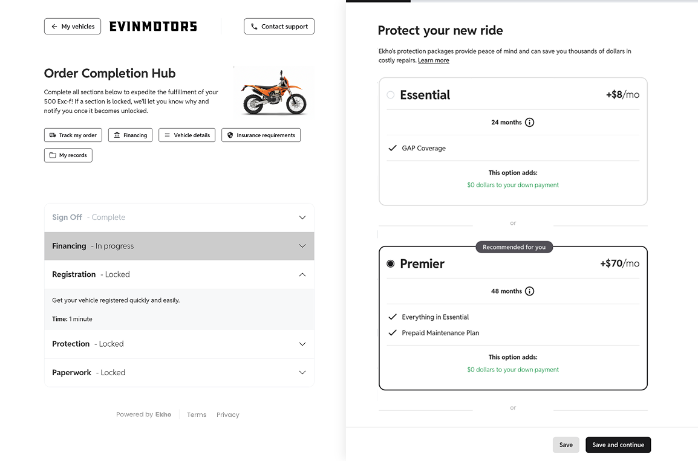Viewport: 698px width, 461px height.
Task: Click the back arrow on My vehicles
Action: pyautogui.click(x=54, y=27)
